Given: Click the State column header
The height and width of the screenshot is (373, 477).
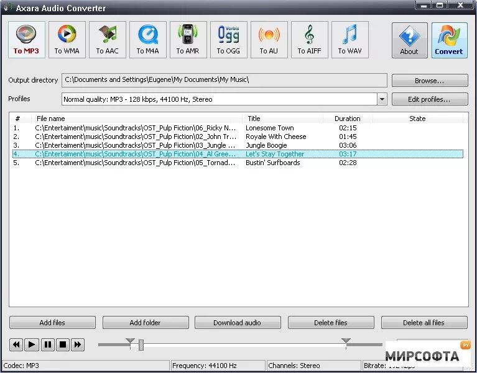Looking at the screenshot, I should point(417,119).
